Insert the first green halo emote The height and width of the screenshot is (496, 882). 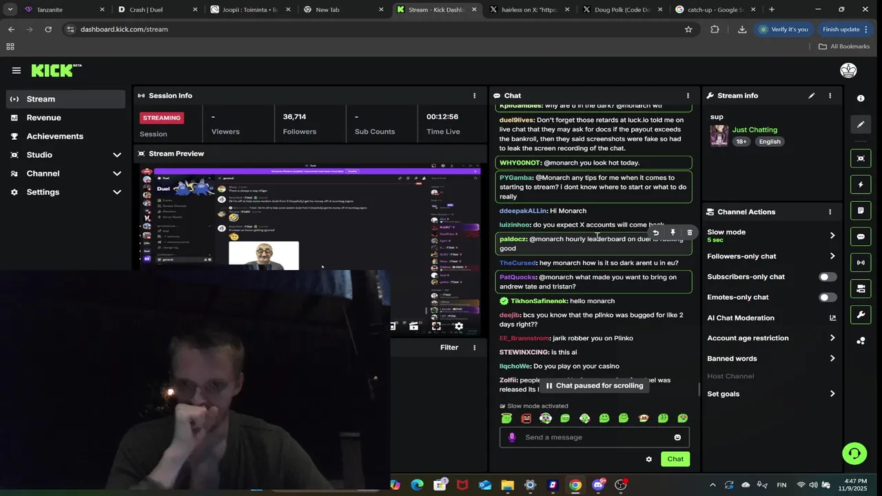tap(506, 418)
